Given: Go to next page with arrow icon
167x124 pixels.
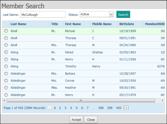Looking at the screenshot, I should [126, 108].
